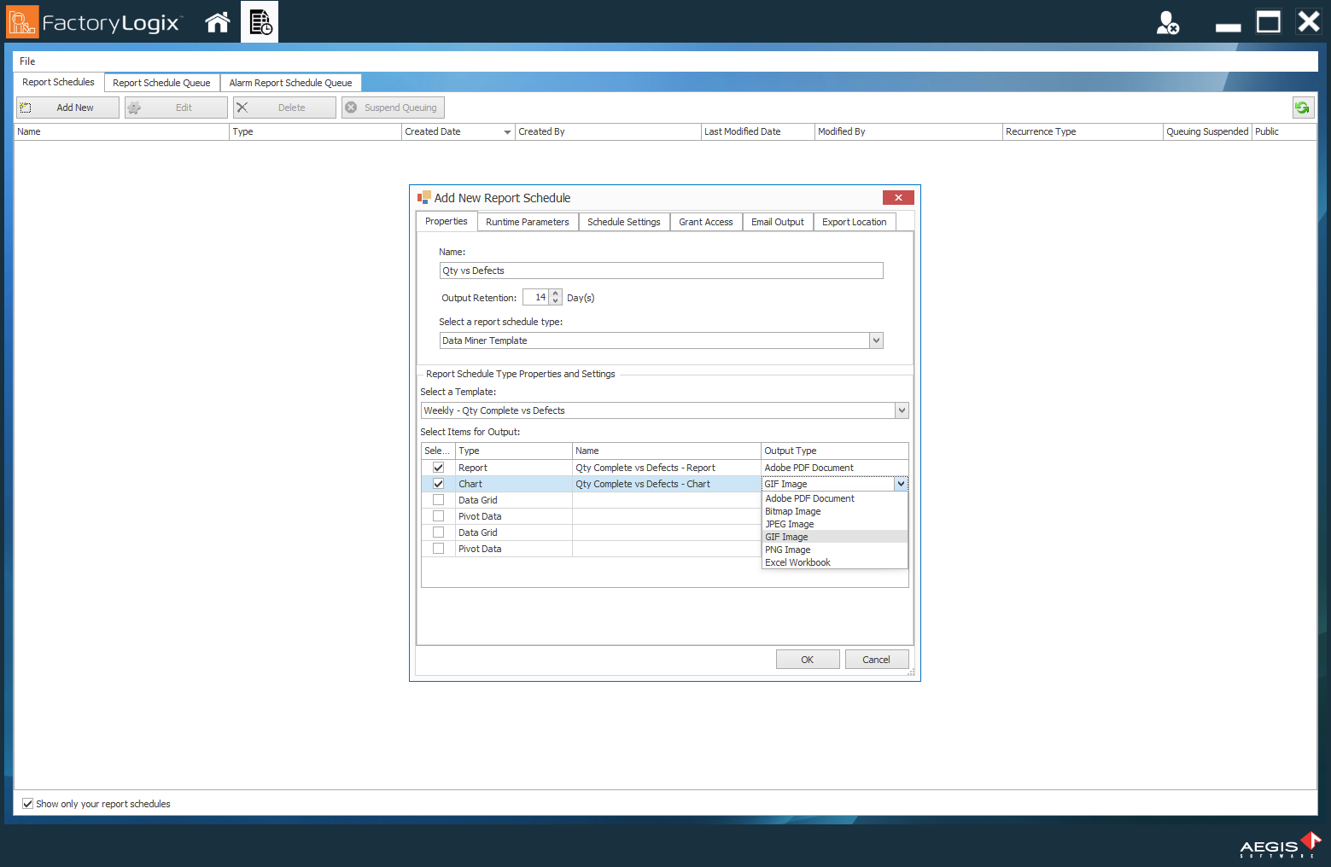Uncheck the Report row checkbox
The height and width of the screenshot is (867, 1331).
[x=438, y=468]
